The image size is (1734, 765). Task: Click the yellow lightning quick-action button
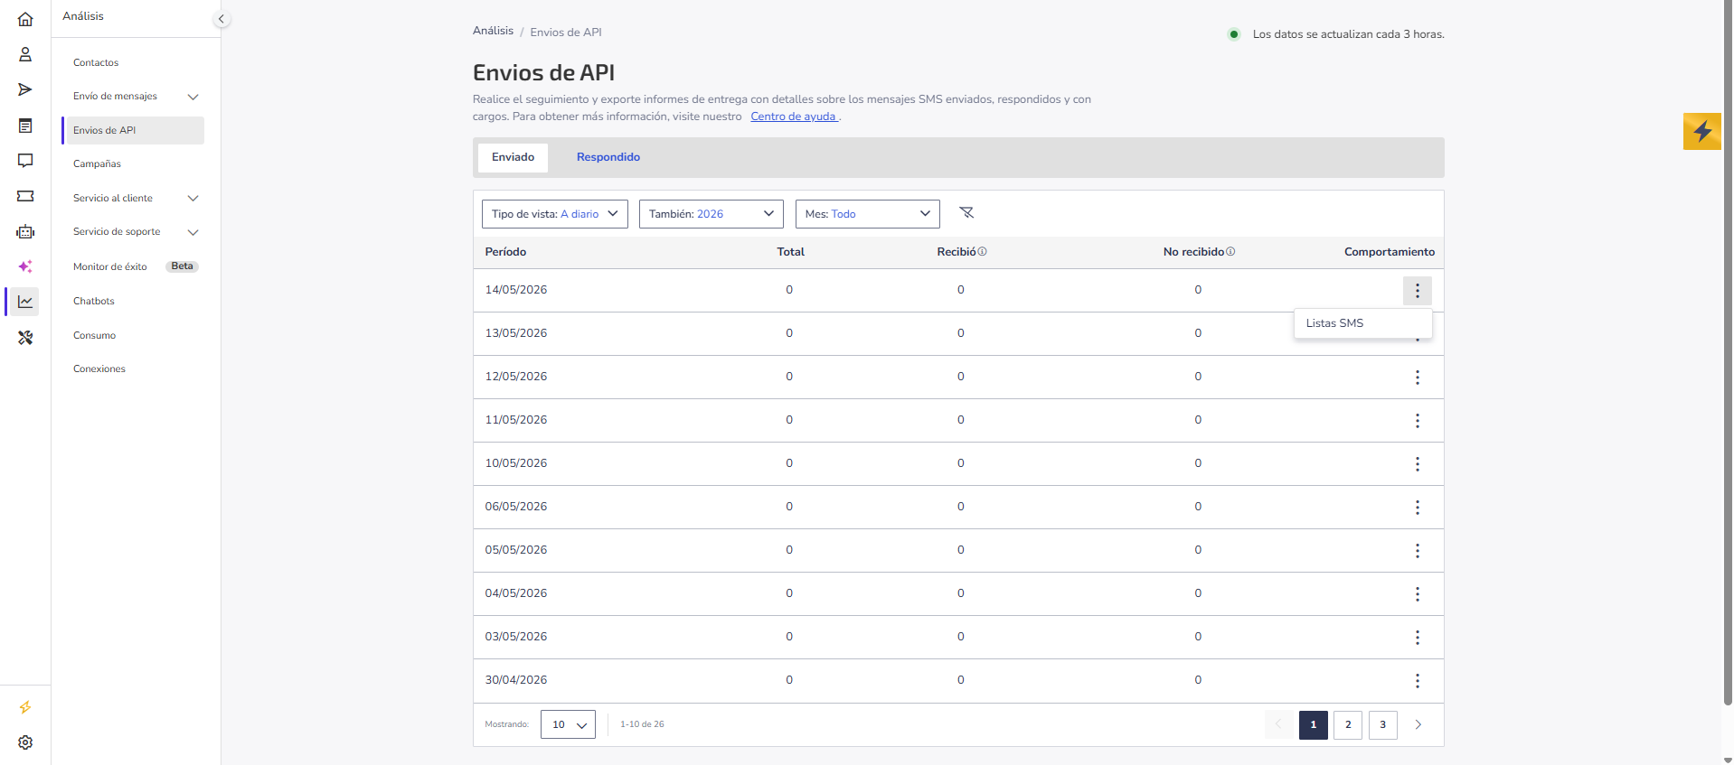(x=1702, y=131)
